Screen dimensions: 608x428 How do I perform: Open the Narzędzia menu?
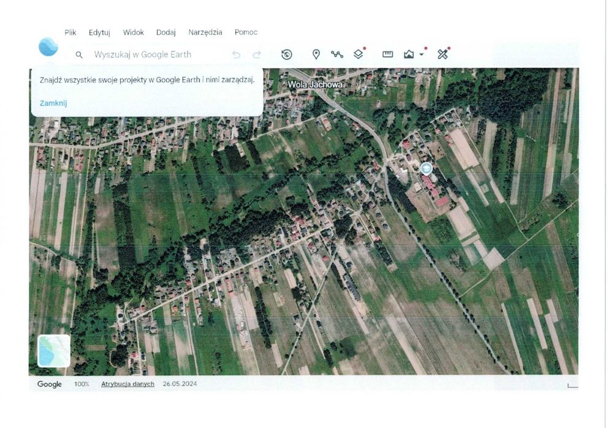coord(205,32)
